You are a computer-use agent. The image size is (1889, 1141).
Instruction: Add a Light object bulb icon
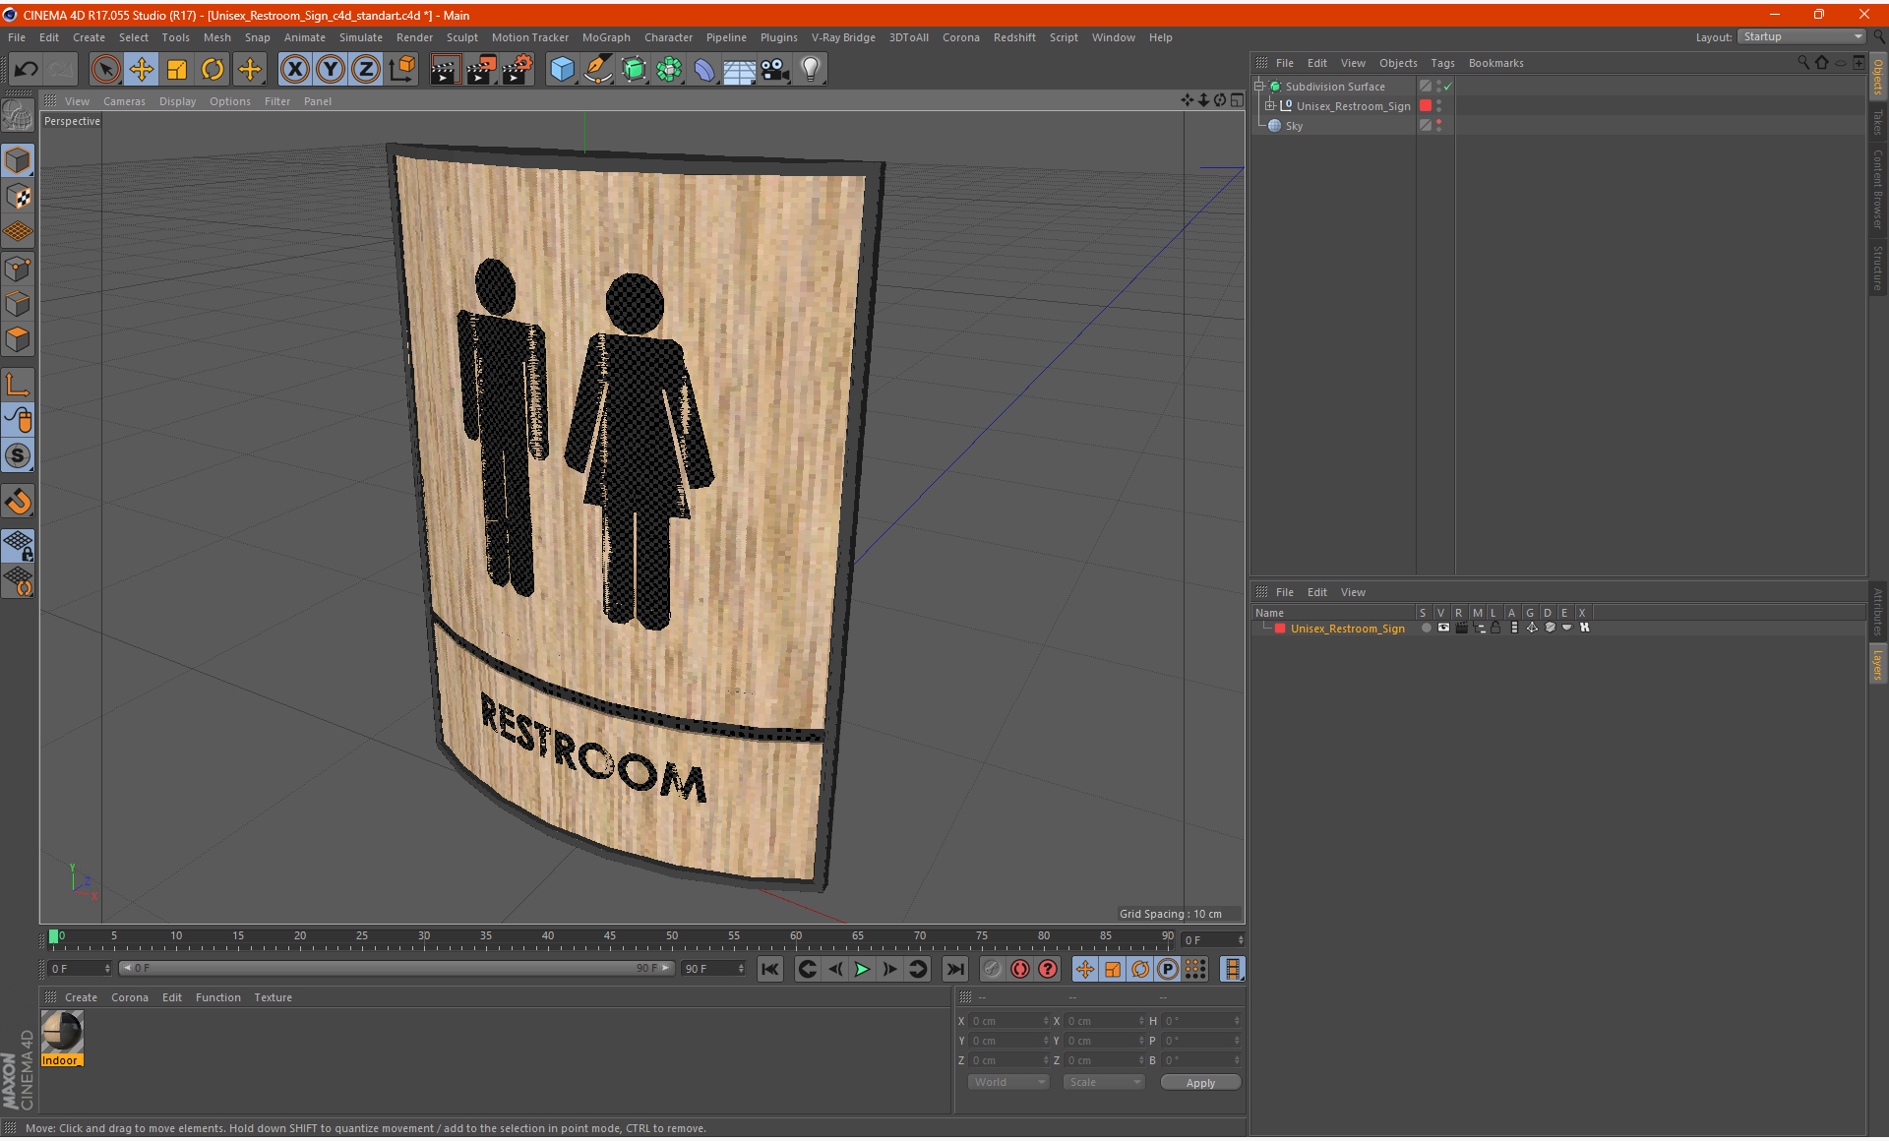pos(811,69)
